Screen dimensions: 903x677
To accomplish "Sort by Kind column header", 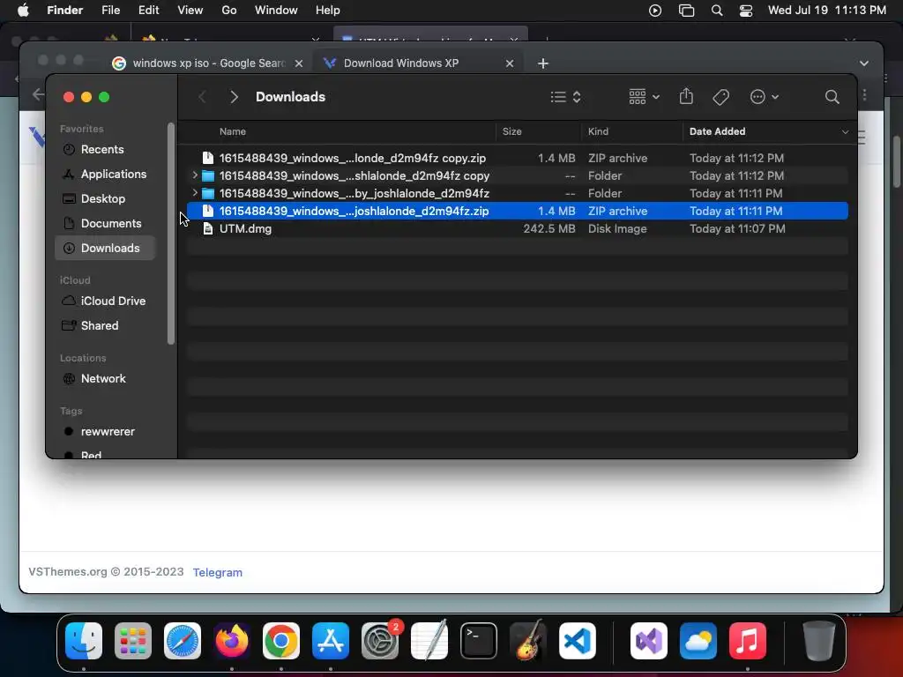I will click(x=598, y=131).
